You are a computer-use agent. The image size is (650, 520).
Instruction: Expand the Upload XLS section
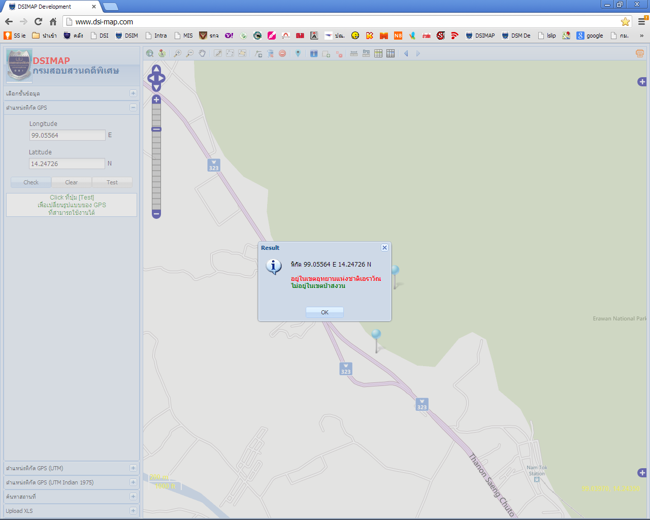(x=133, y=511)
